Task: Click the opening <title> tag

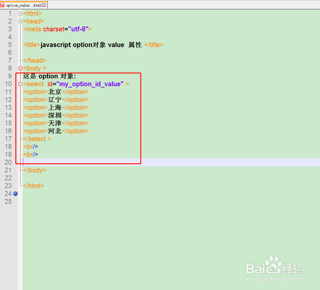Action: tap(32, 45)
